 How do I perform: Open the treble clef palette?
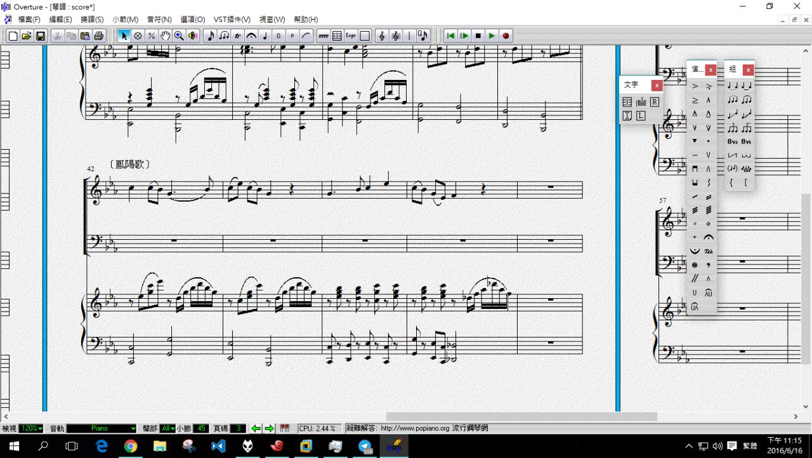pyautogui.click(x=382, y=36)
